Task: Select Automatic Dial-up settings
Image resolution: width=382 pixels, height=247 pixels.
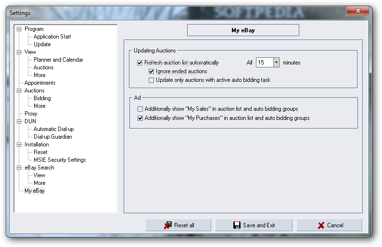Action: (x=53, y=129)
